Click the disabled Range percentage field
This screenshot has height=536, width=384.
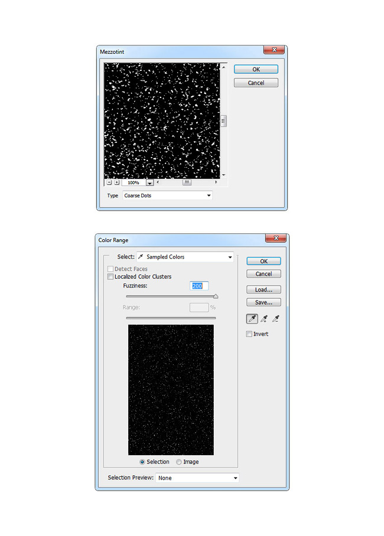(199, 308)
